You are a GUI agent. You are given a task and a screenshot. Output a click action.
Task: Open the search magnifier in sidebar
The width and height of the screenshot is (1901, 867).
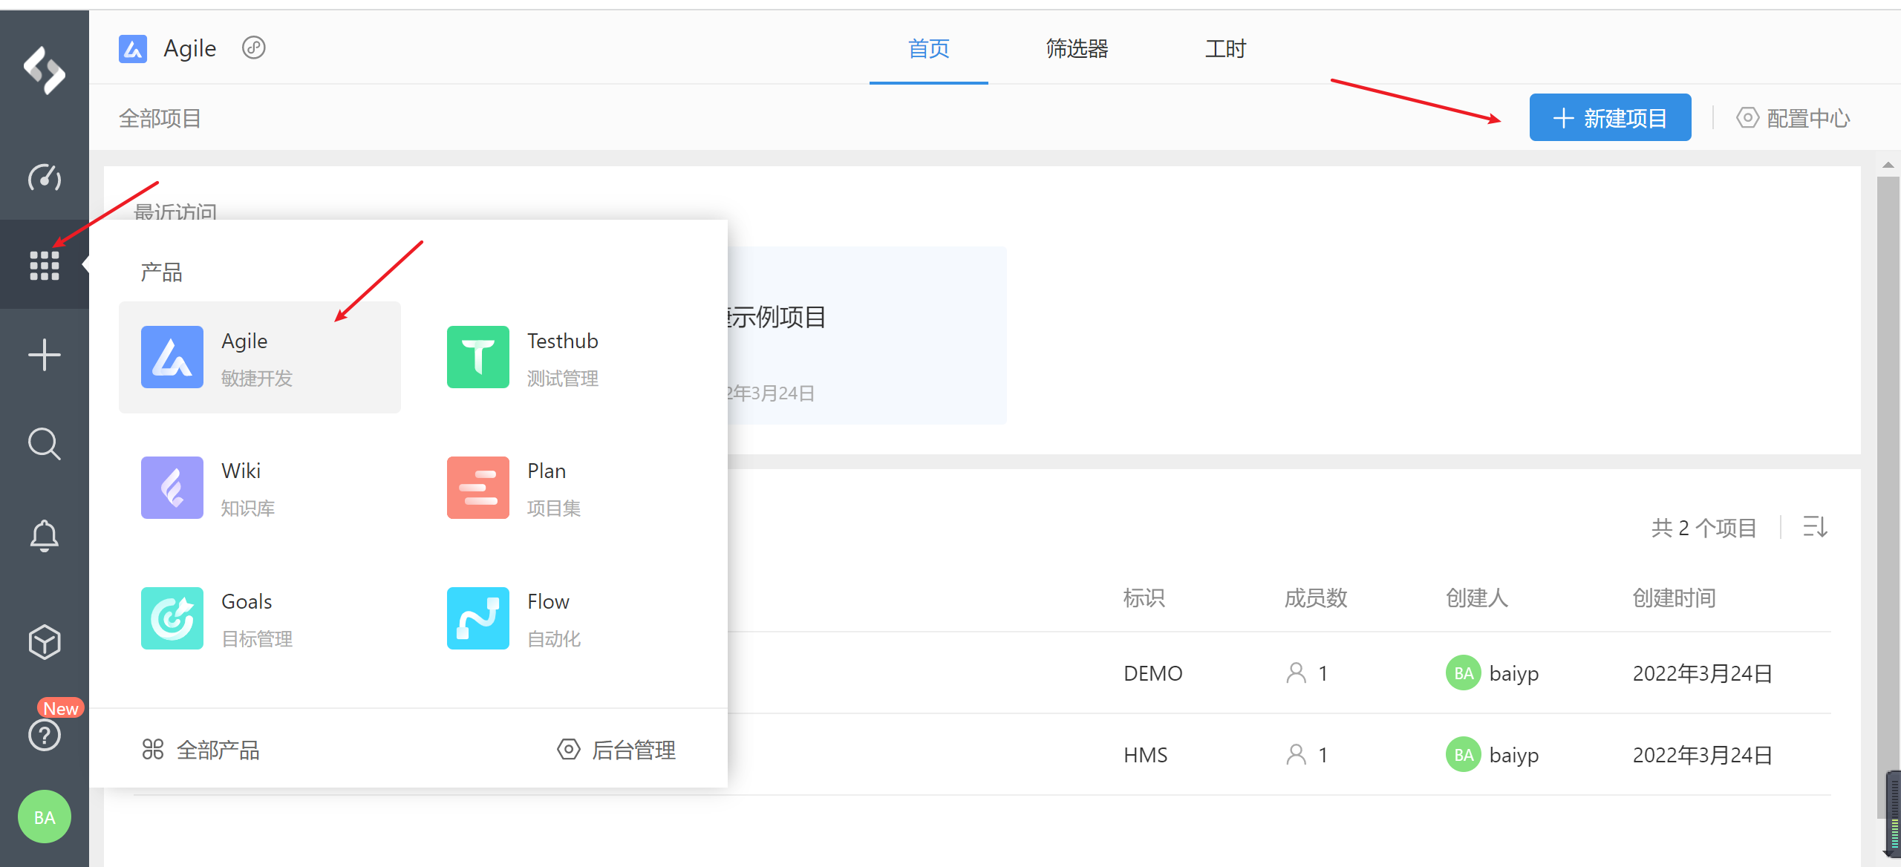[x=44, y=444]
